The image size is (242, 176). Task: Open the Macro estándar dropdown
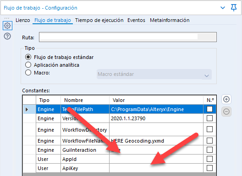(x=154, y=74)
